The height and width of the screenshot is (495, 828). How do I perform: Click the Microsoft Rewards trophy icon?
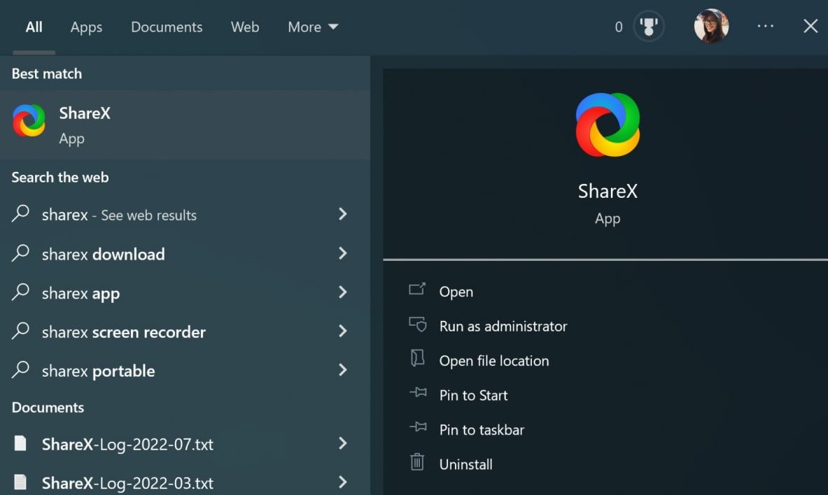click(649, 26)
